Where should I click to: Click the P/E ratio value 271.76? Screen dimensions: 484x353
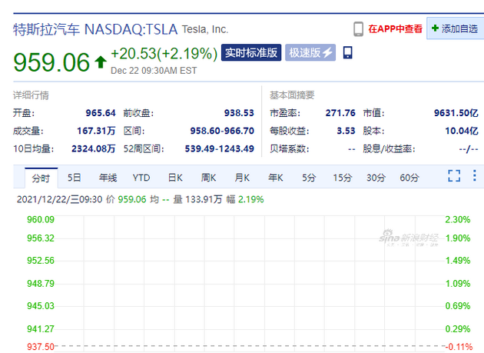[x=340, y=113]
